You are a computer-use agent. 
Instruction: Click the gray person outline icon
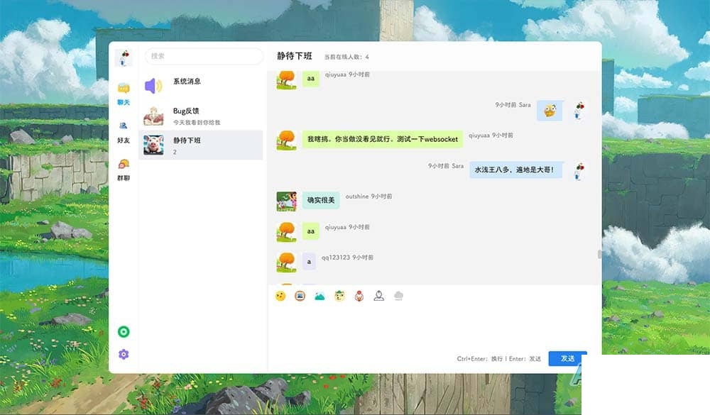pos(379,296)
